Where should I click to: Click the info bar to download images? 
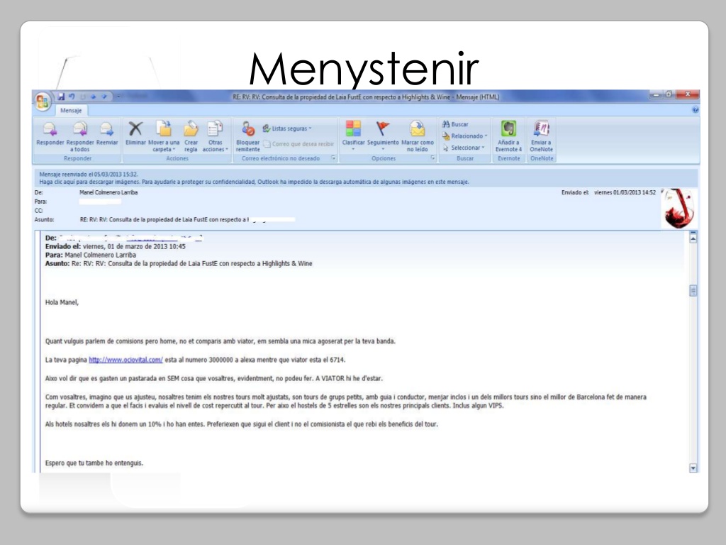(x=255, y=182)
